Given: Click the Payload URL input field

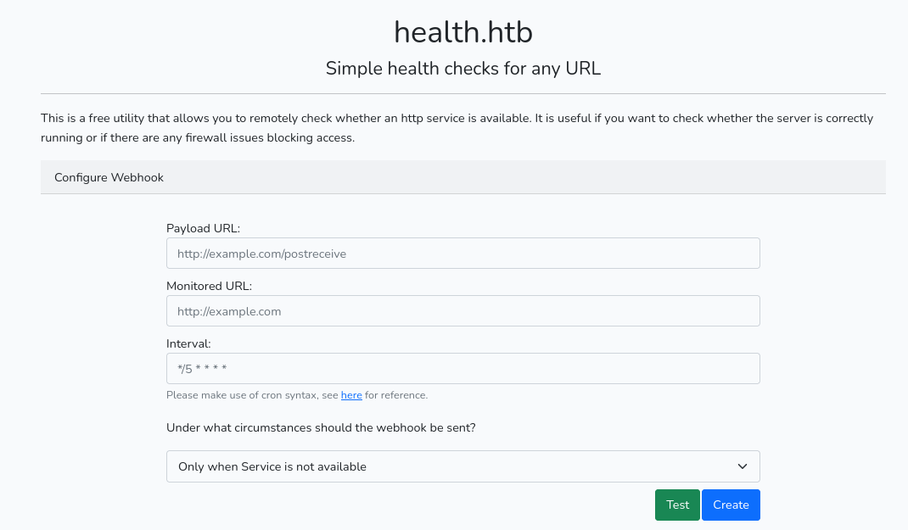Looking at the screenshot, I should [462, 254].
